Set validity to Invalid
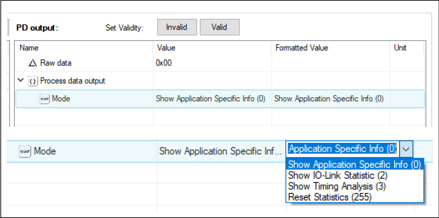 coord(177,27)
